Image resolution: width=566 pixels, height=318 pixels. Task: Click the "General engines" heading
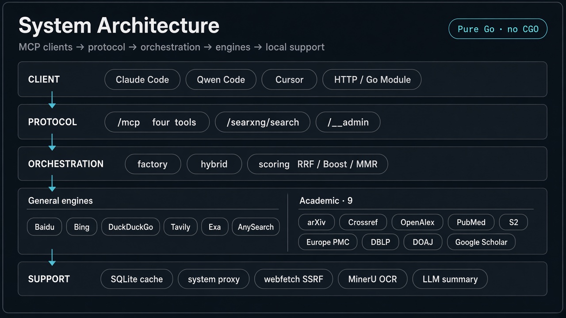pos(61,201)
